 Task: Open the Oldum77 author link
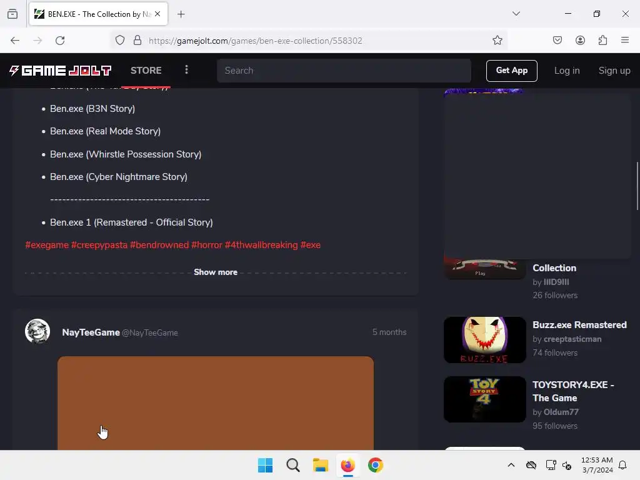coord(561,412)
